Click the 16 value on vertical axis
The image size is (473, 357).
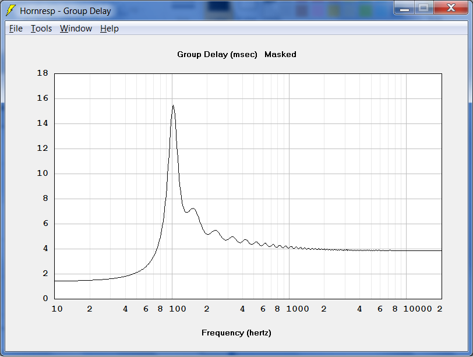point(43,98)
